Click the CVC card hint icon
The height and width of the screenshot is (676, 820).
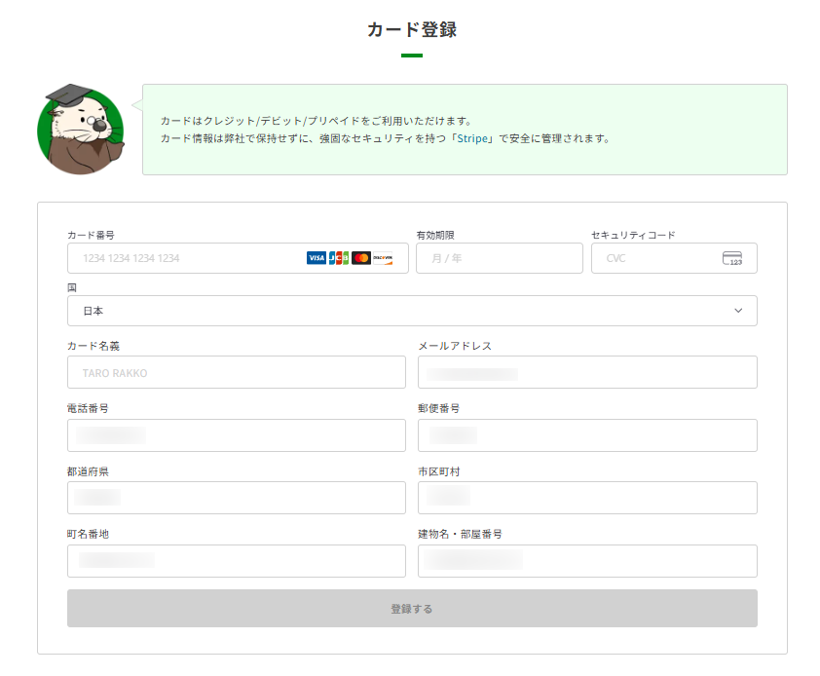(732, 258)
